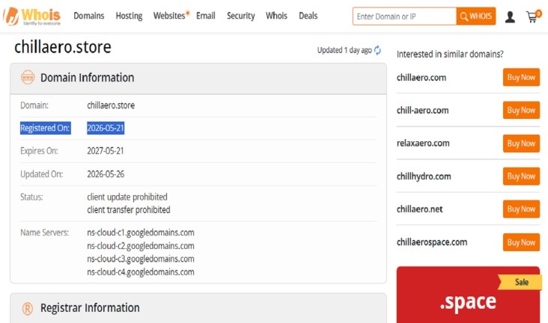The image size is (548, 323).
Task: Click status client update prohibited
Action: pyautogui.click(x=127, y=197)
